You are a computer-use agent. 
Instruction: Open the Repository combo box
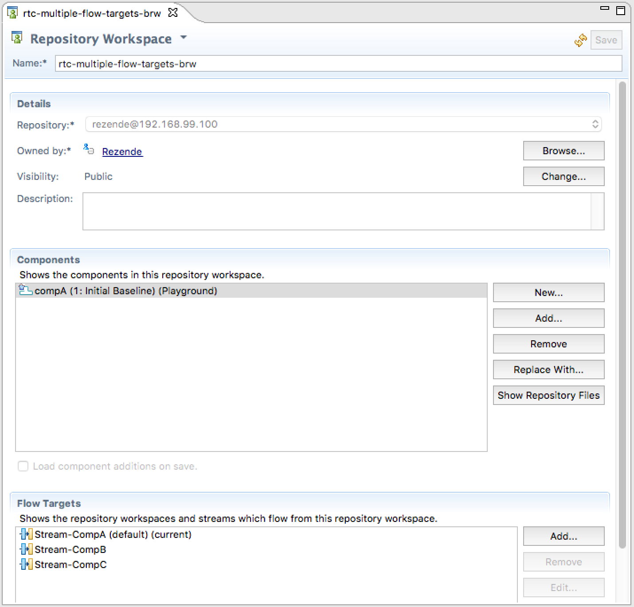click(x=344, y=124)
